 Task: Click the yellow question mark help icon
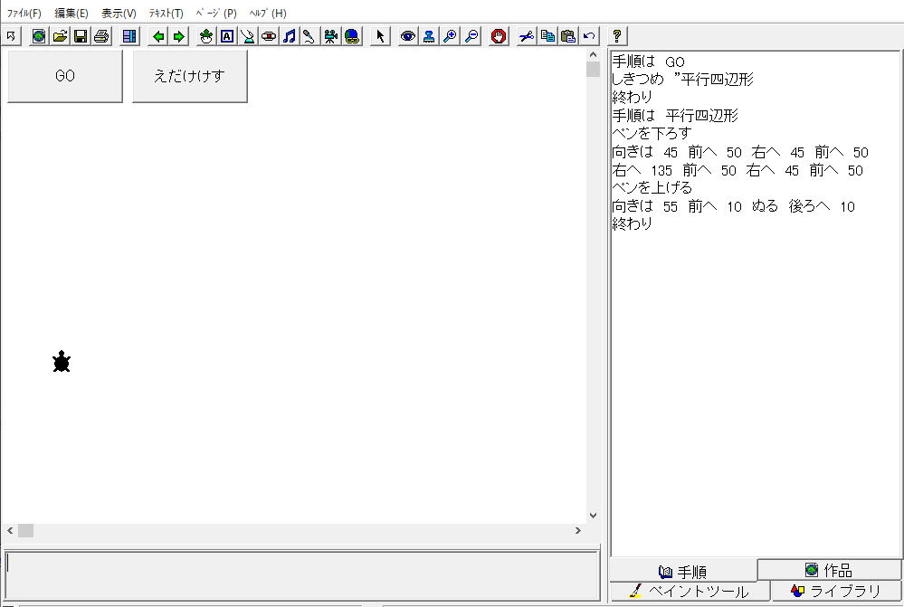click(617, 36)
